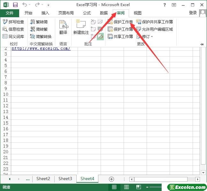Switch to the 插入 tab

[x=45, y=13]
